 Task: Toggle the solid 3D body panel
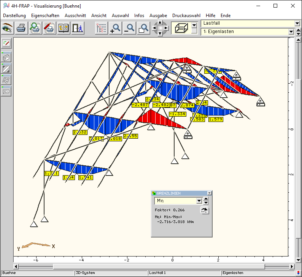[x=6, y=58]
